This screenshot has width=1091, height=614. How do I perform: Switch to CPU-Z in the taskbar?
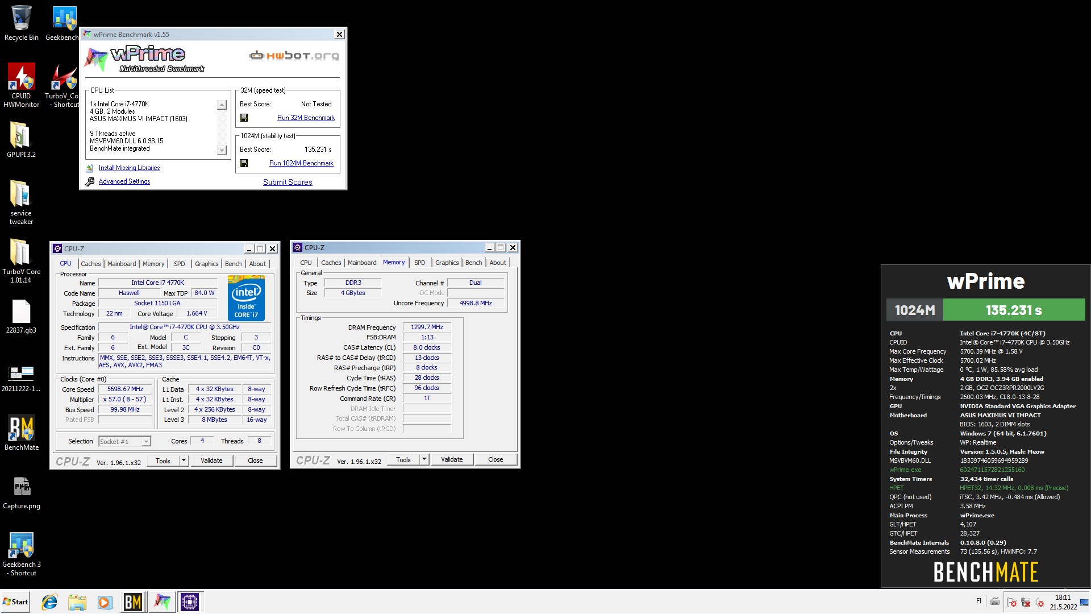[190, 602]
